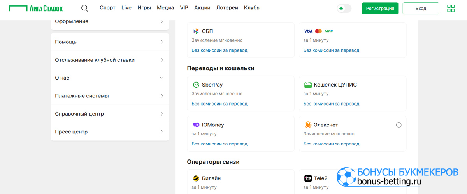Click the Билайн bee icon
This screenshot has height=194, width=467.
click(196, 178)
